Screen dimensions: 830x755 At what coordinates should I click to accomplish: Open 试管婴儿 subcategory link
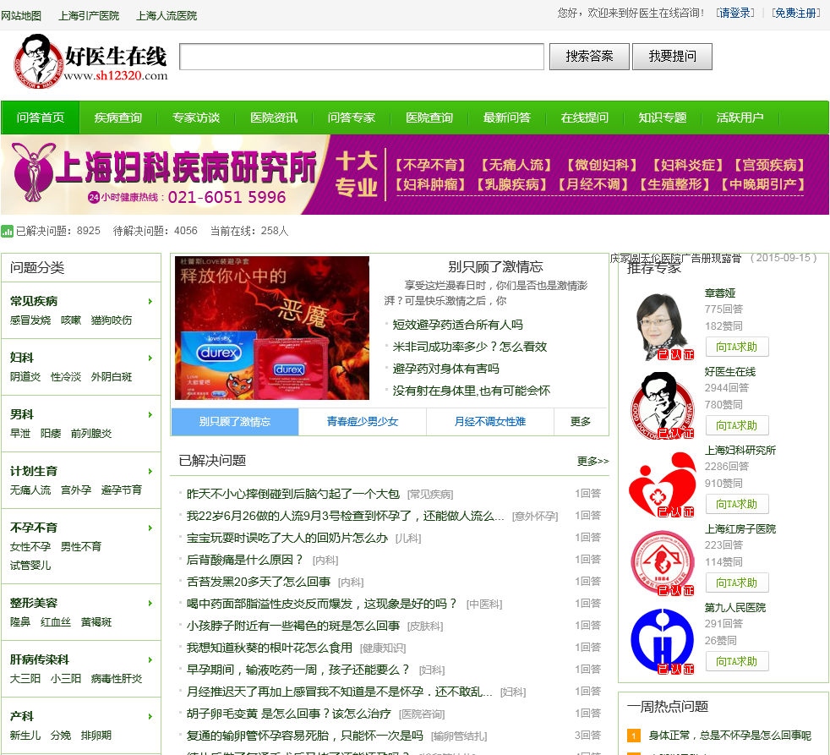(x=30, y=566)
